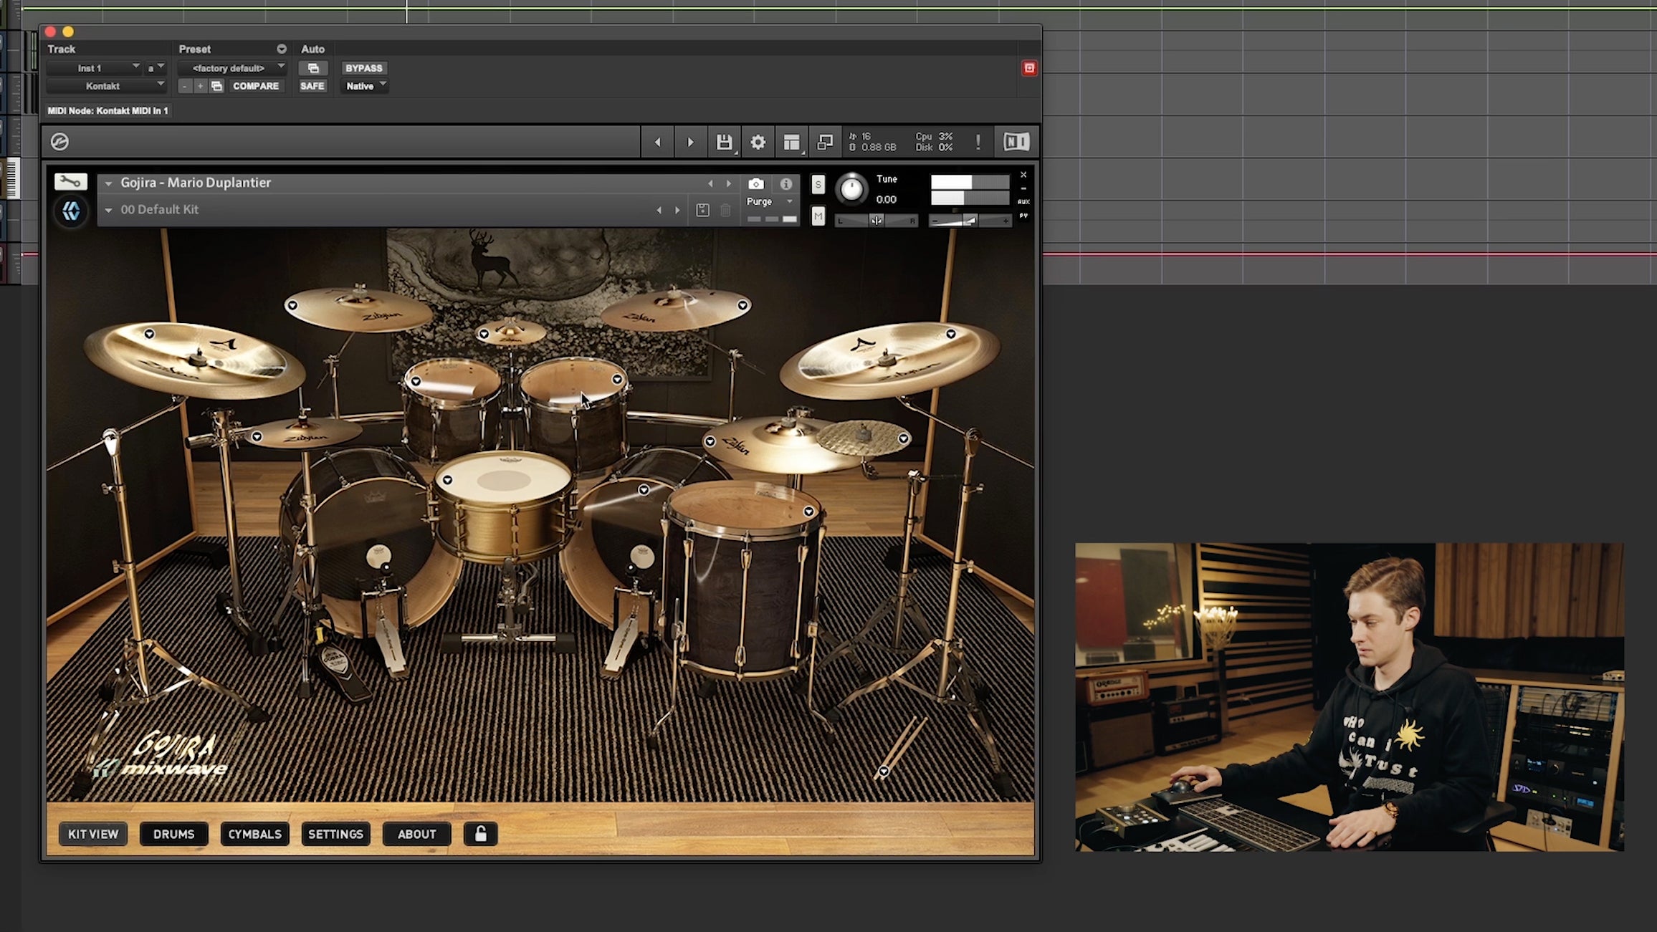This screenshot has width=1657, height=932.
Task: Toggle plugin BYPASS
Action: coord(363,68)
